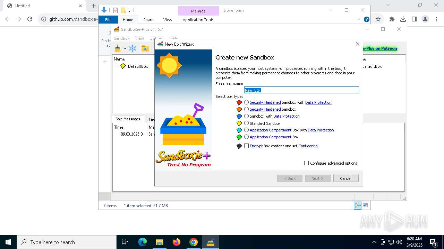Open new Chrome tab with plus
Image resolution: width=444 pixels, height=249 pixels.
point(93,6)
